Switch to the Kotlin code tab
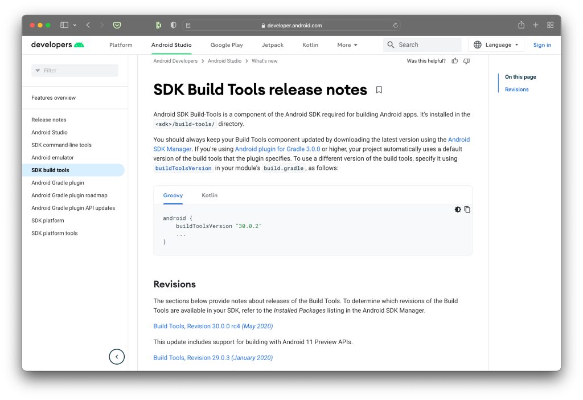The image size is (583, 400). [210, 195]
